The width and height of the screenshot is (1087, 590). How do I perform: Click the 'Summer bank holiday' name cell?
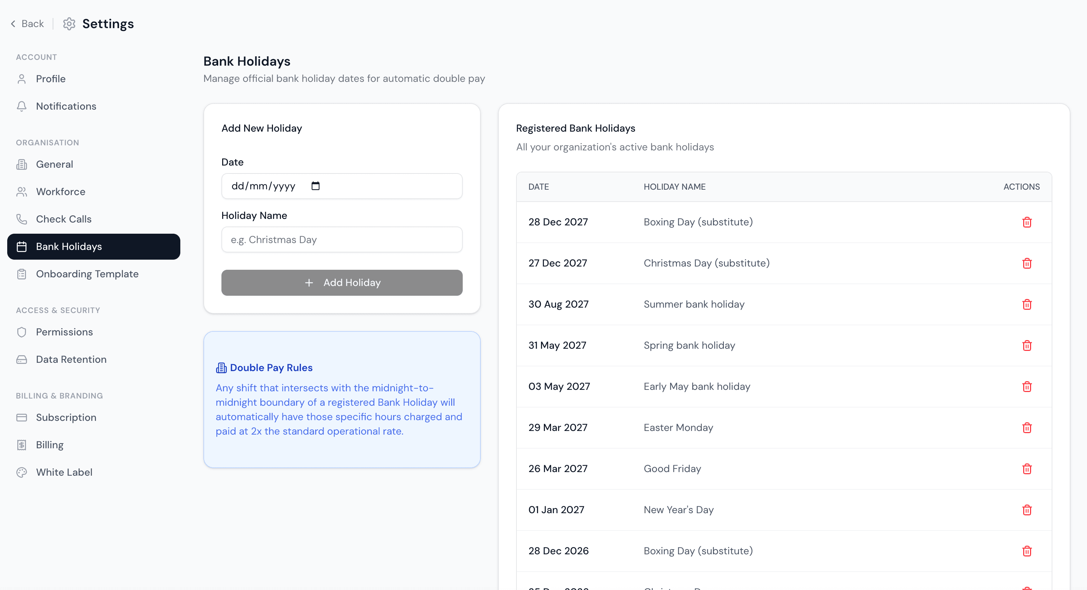coord(694,304)
